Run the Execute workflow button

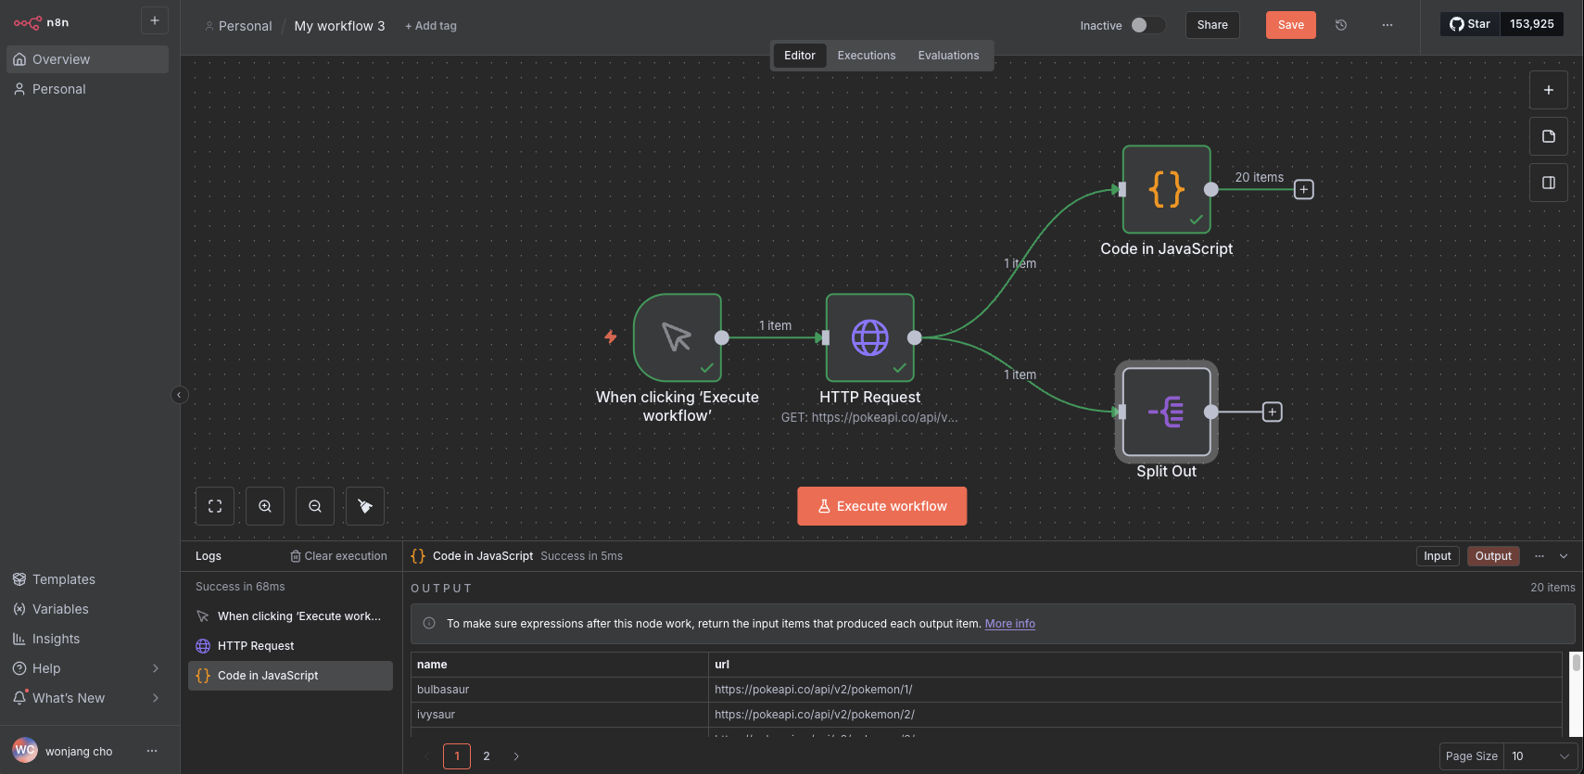tap(882, 506)
